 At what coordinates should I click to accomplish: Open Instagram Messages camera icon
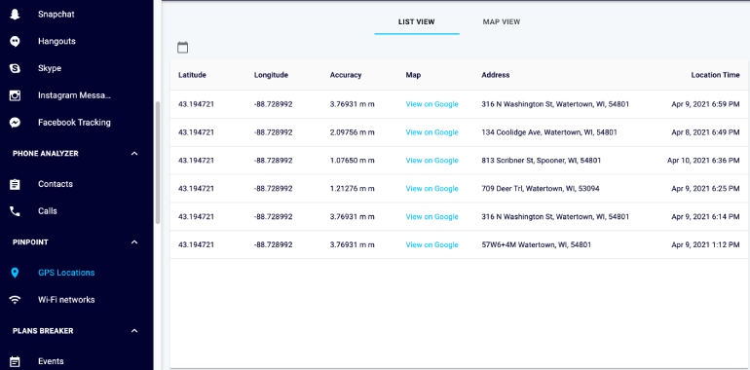tap(15, 95)
